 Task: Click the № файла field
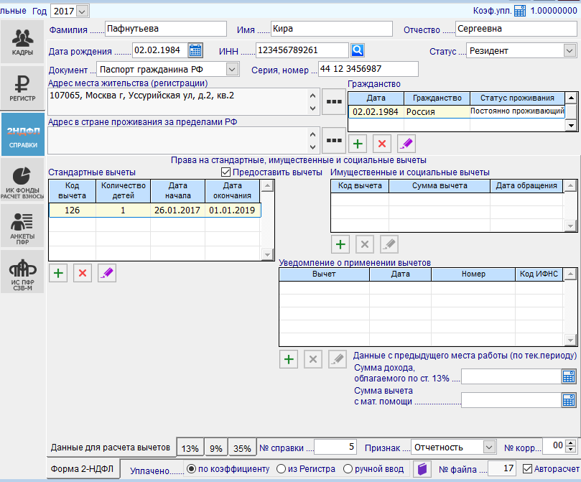pos(502,468)
